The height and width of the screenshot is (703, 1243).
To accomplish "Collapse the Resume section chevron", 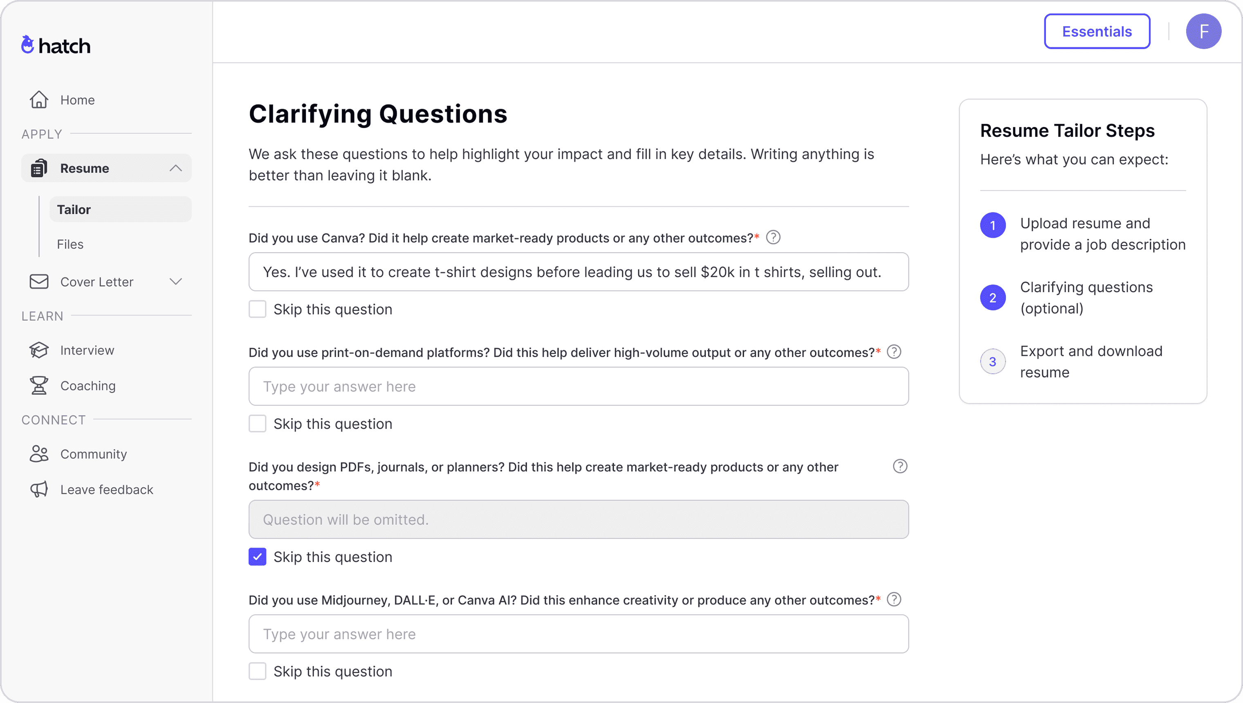I will [176, 168].
